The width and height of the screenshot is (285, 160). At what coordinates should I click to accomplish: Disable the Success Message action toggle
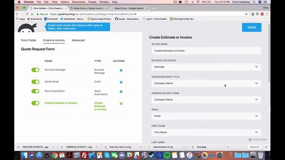pos(35,70)
